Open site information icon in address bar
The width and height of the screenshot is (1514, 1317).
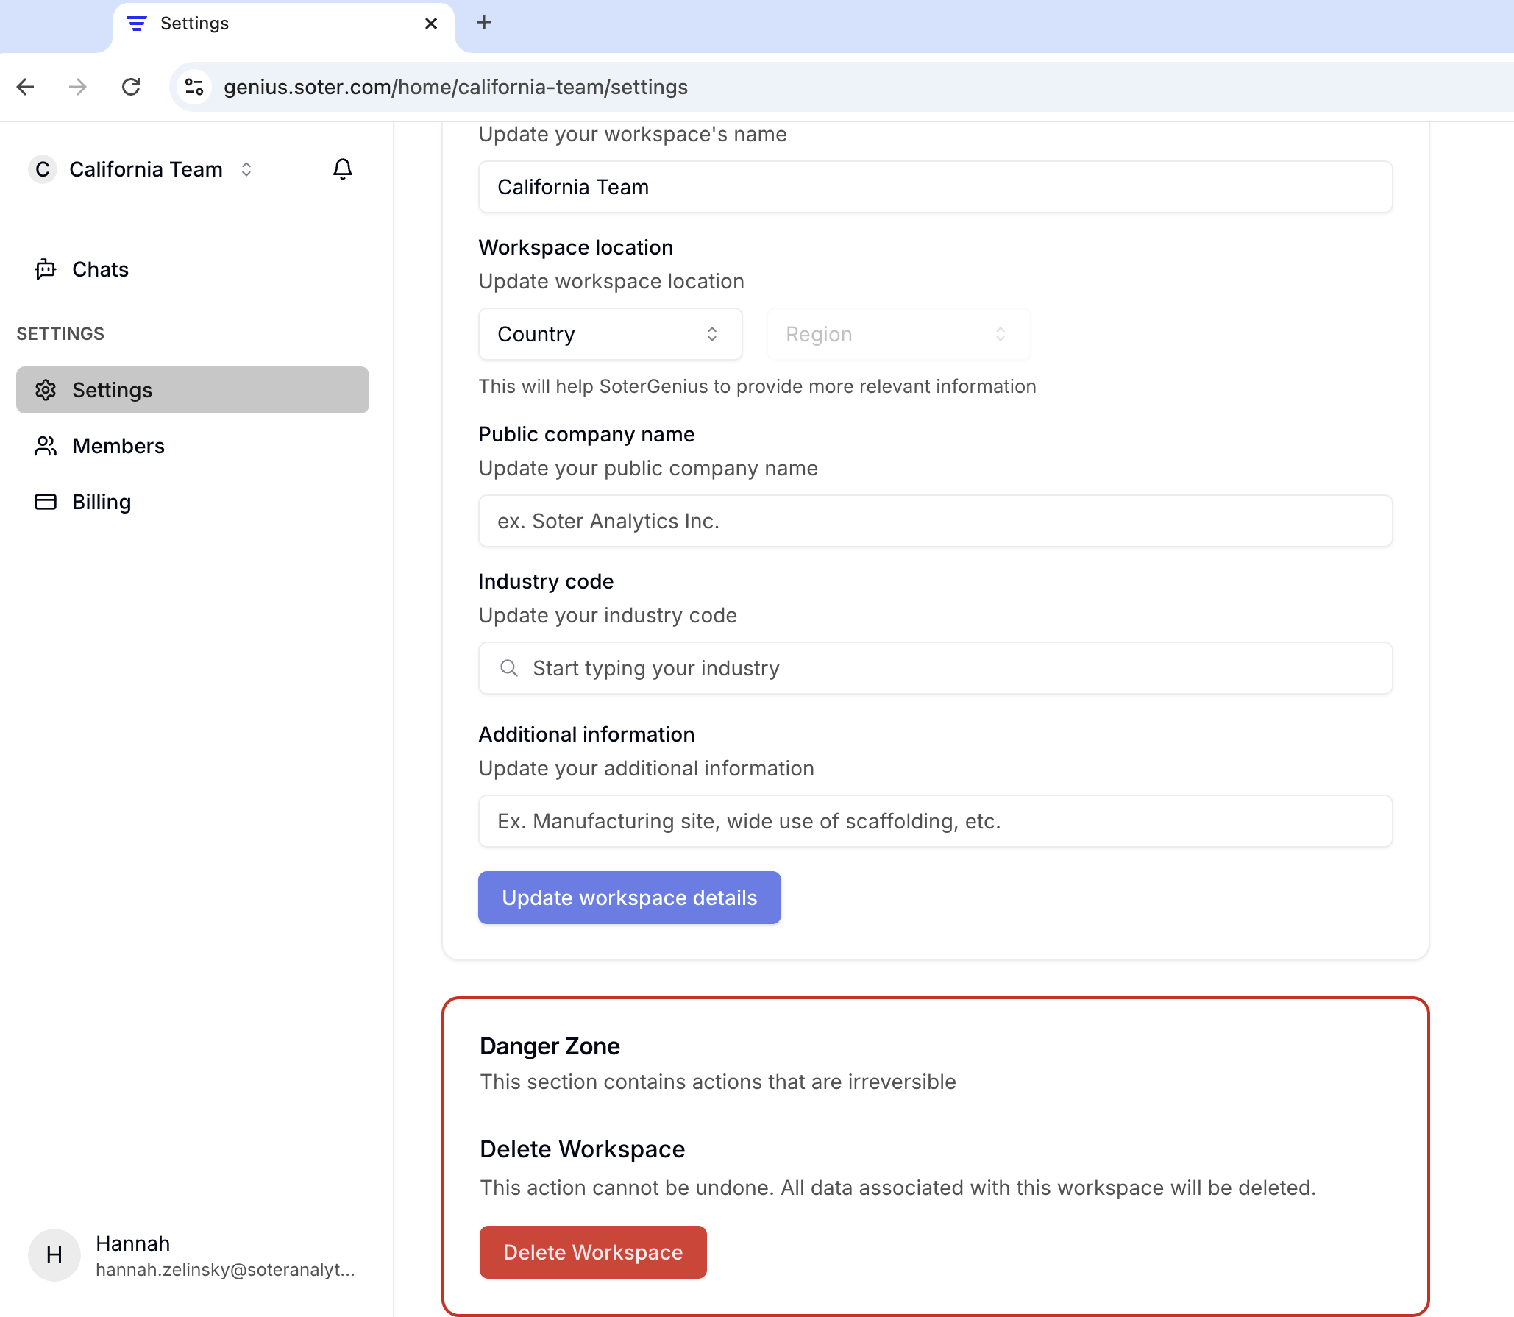pyautogui.click(x=194, y=87)
